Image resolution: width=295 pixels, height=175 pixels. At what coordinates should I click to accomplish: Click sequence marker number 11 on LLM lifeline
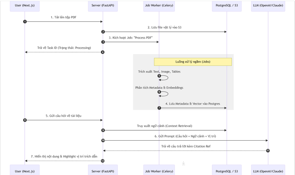[268, 151]
